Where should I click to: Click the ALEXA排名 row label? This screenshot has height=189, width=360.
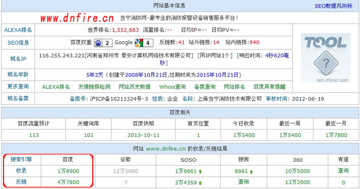pyautogui.click(x=18, y=30)
